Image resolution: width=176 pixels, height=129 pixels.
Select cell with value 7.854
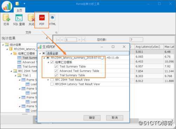(x=149, y=71)
